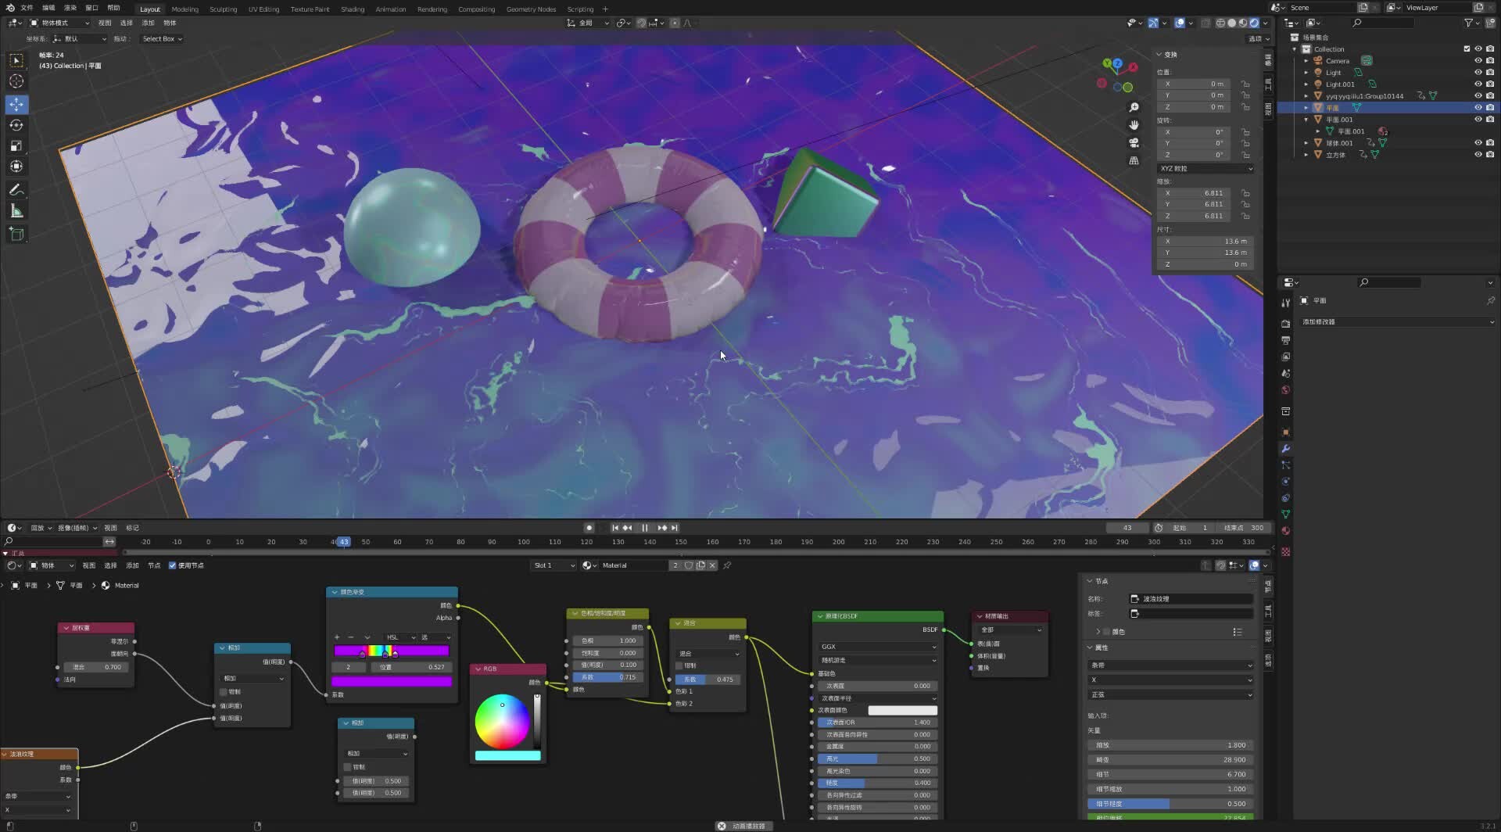1501x832 pixels.
Task: Open the GGX distribution dropdown in Principled BSDF
Action: point(877,647)
